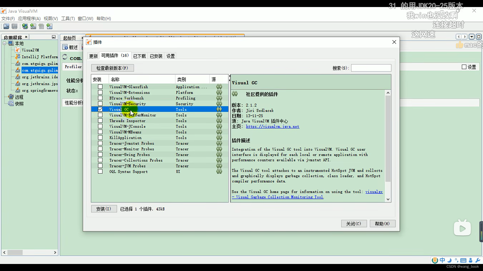Minimize the 应用程序 panel
The width and height of the screenshot is (483, 271).
click(54, 37)
